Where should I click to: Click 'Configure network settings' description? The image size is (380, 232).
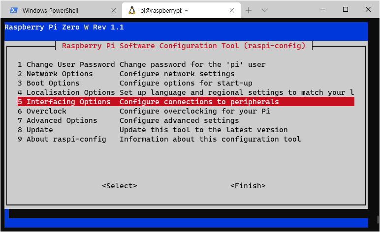(177, 74)
